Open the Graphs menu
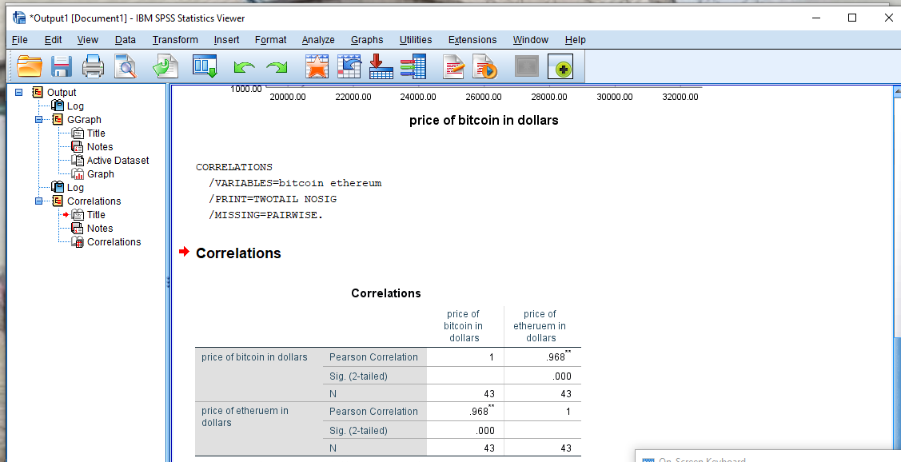The width and height of the screenshot is (901, 462). pos(367,40)
